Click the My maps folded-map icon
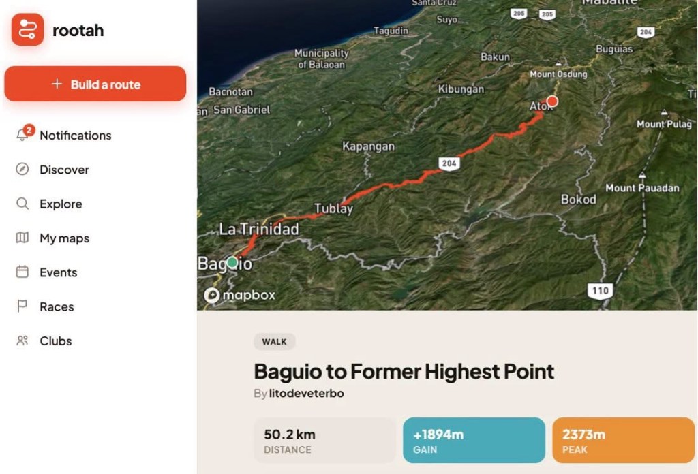 coord(22,238)
